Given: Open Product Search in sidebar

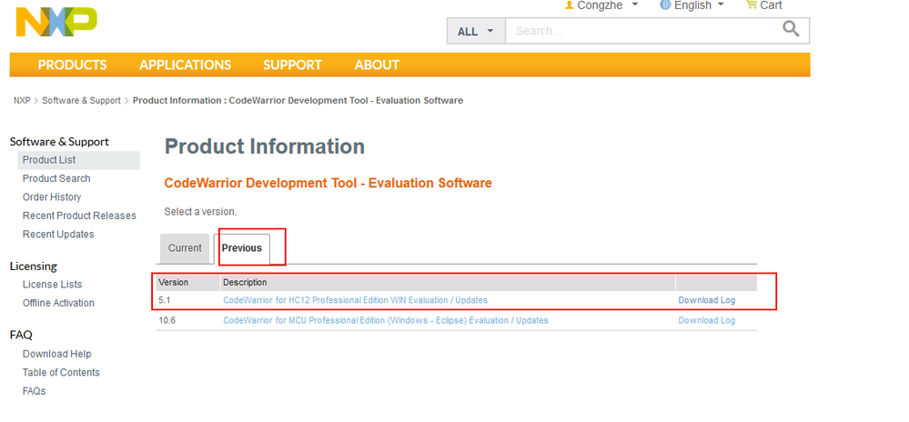Looking at the screenshot, I should tap(56, 178).
